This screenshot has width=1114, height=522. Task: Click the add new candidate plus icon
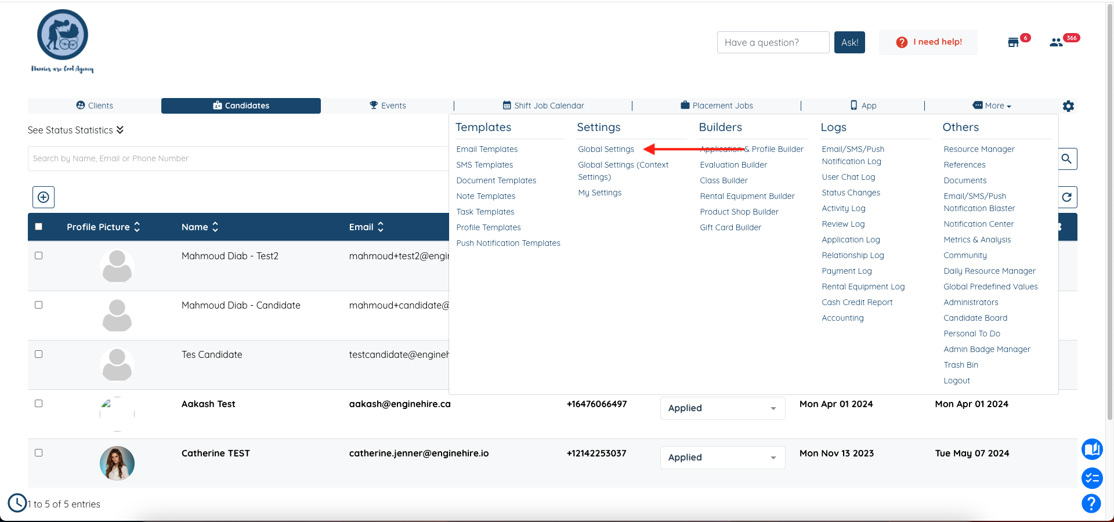pos(43,197)
